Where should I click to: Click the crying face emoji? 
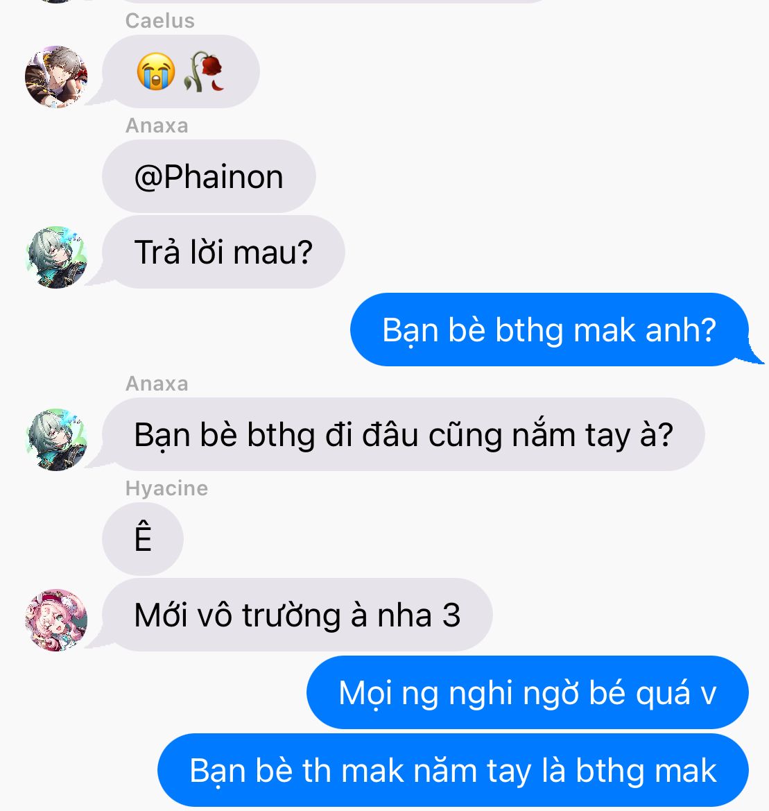pos(155,71)
